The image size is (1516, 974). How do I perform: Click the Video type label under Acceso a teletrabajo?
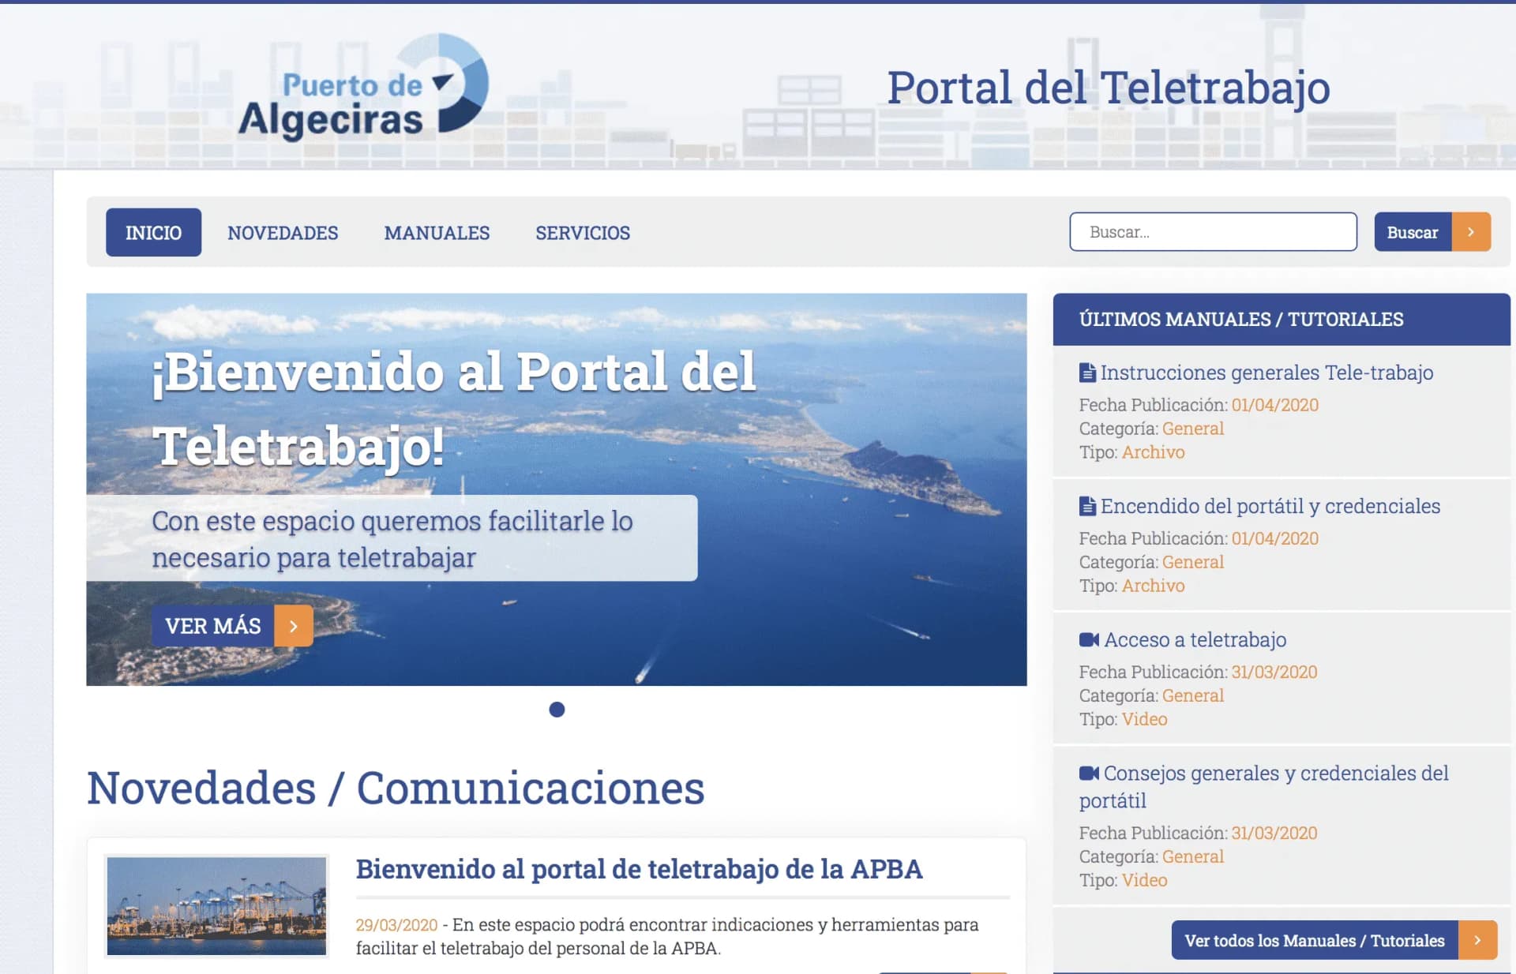1144,719
